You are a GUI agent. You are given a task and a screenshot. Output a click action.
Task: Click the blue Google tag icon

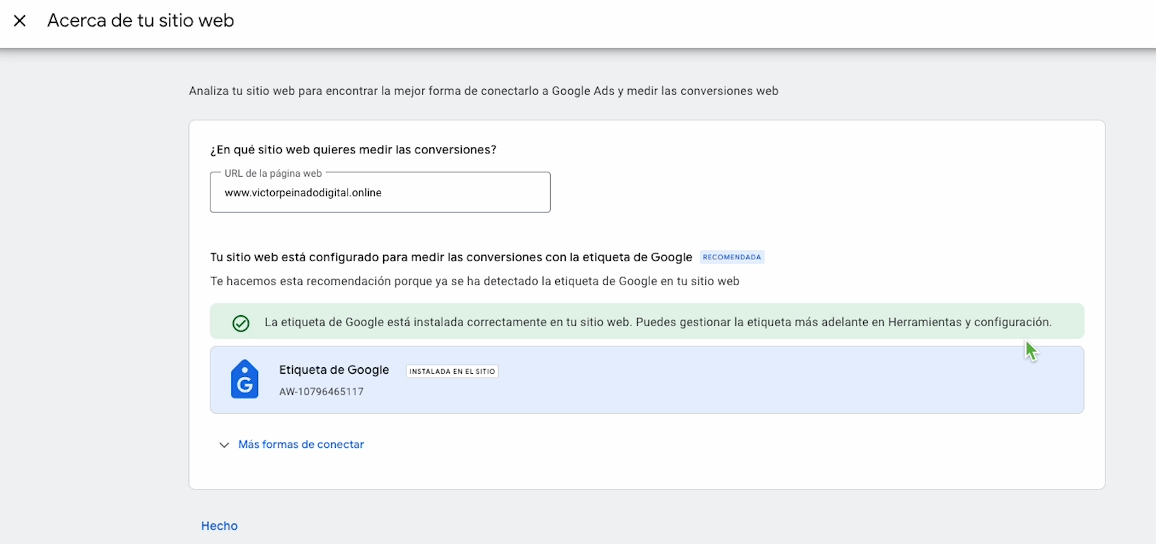pyautogui.click(x=245, y=380)
